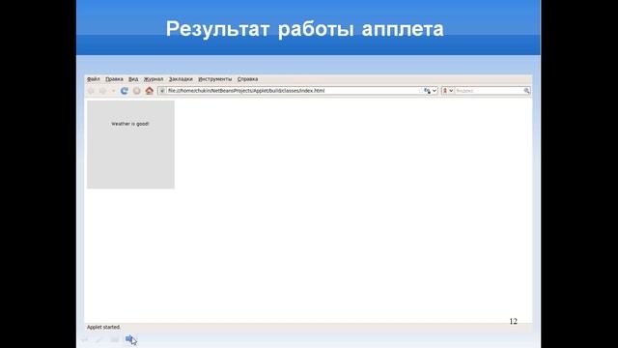Open the Журнал menu
The width and height of the screenshot is (618, 348).
click(x=154, y=79)
